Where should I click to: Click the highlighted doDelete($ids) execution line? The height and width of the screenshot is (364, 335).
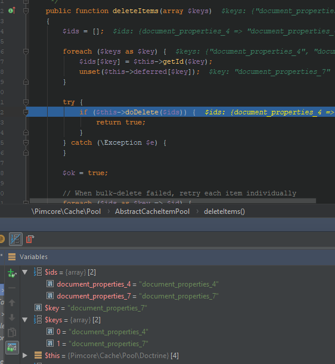[x=181, y=112]
